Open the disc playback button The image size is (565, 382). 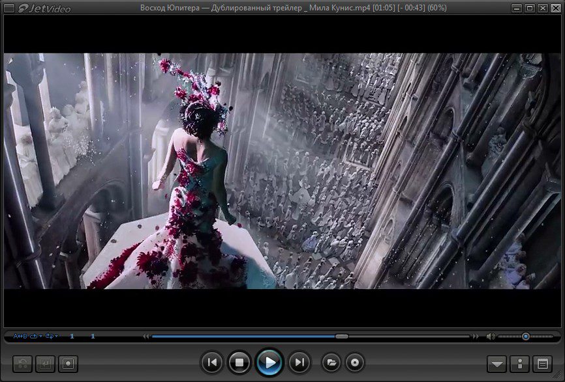pyautogui.click(x=355, y=362)
